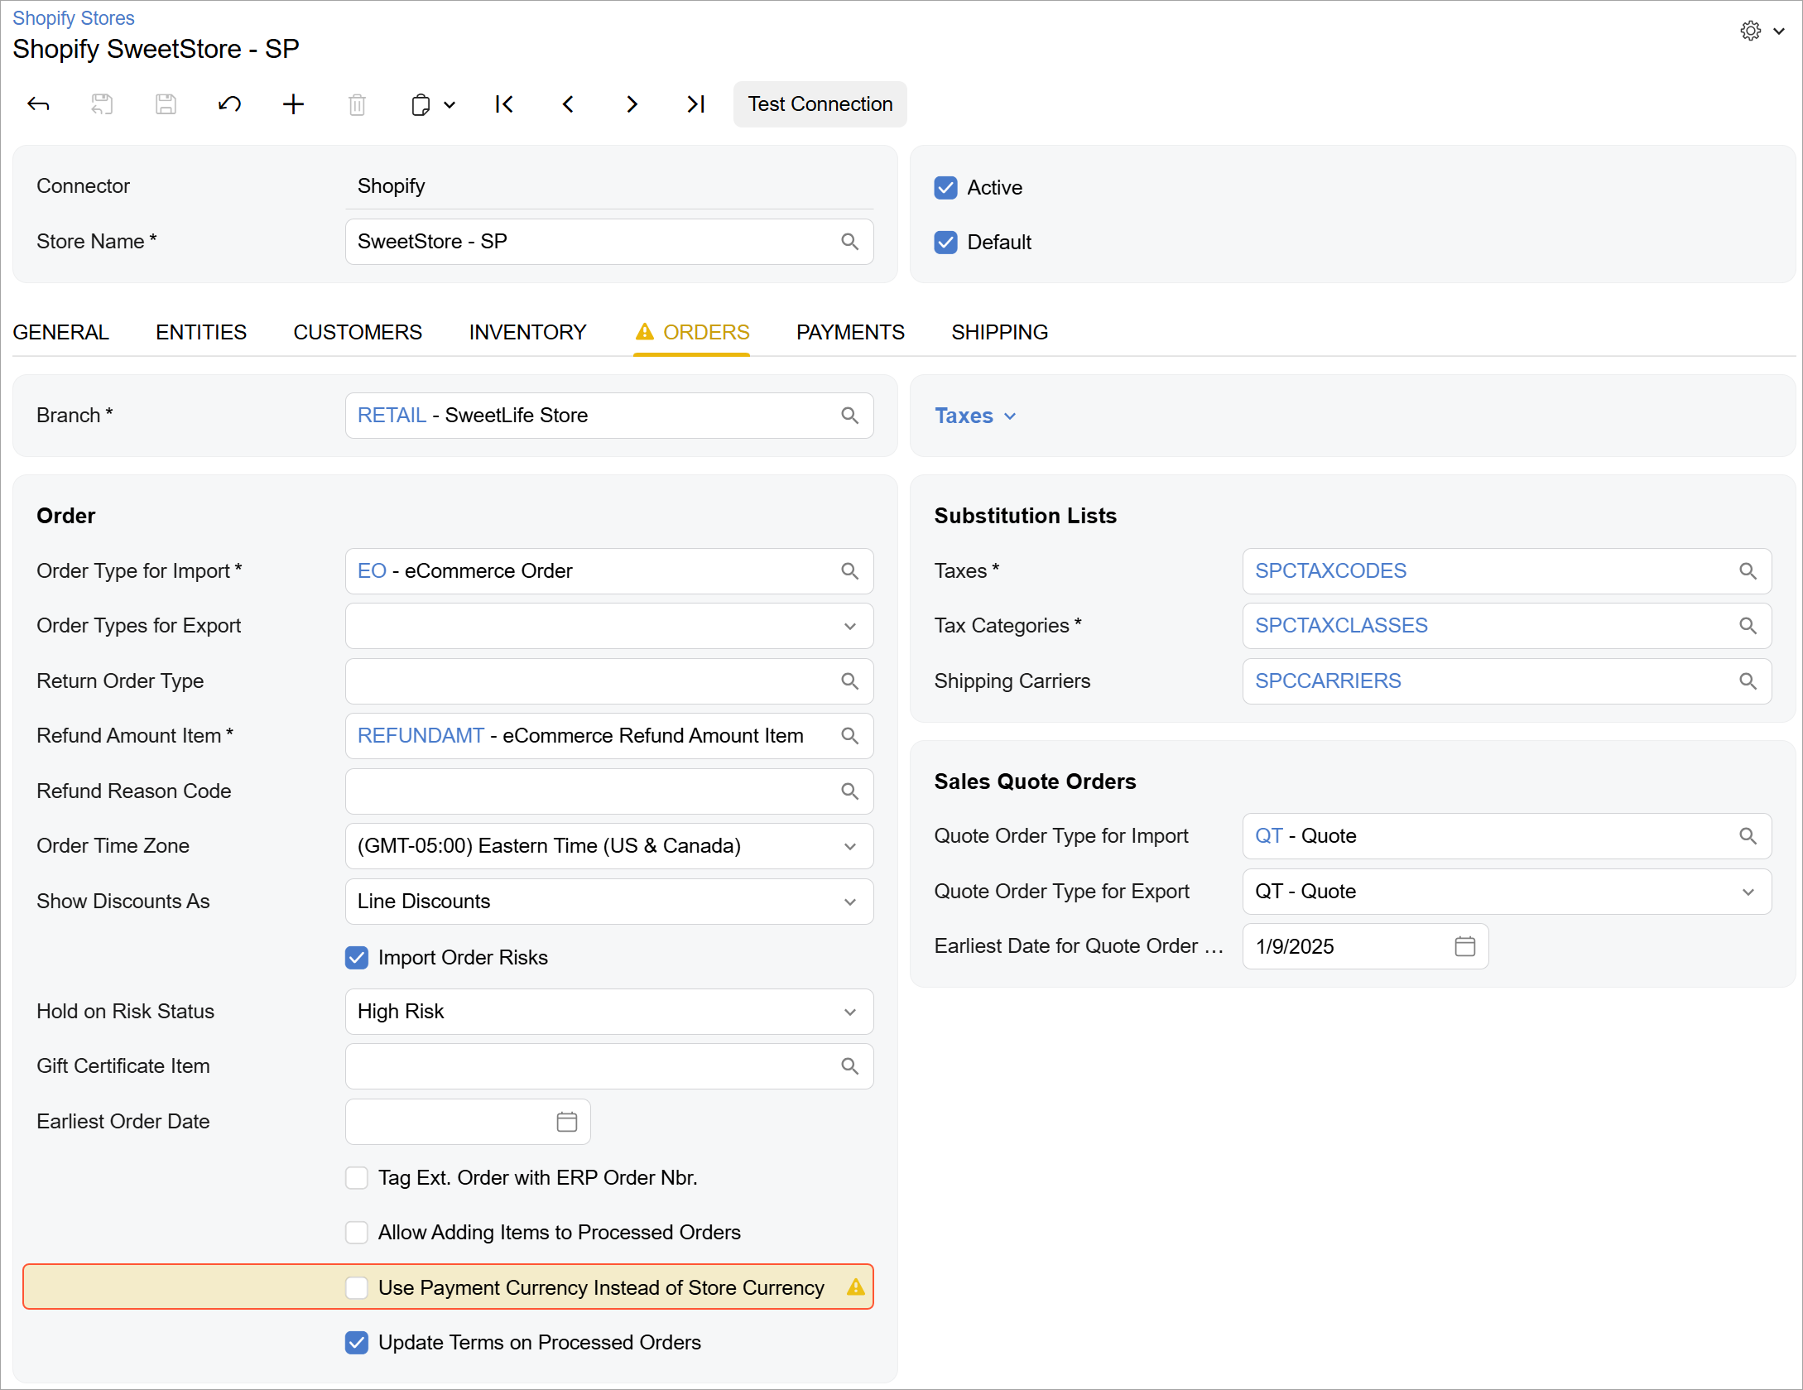1803x1390 pixels.
Task: Open the SPCCARRIERS substitution list link
Action: pos(1328,681)
